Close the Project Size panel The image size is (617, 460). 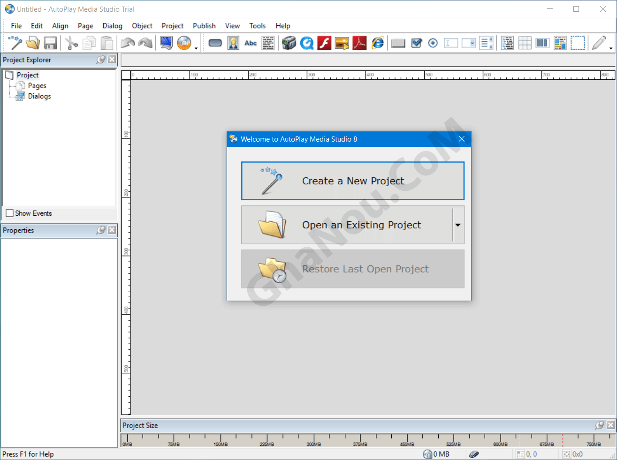610,425
